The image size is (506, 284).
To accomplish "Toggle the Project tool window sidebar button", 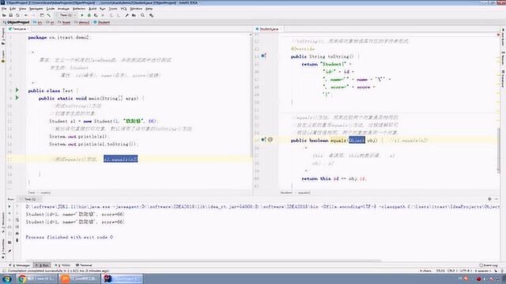I will [3, 36].
